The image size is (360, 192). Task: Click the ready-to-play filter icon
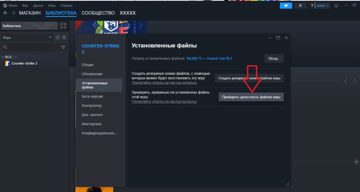pos(64,38)
